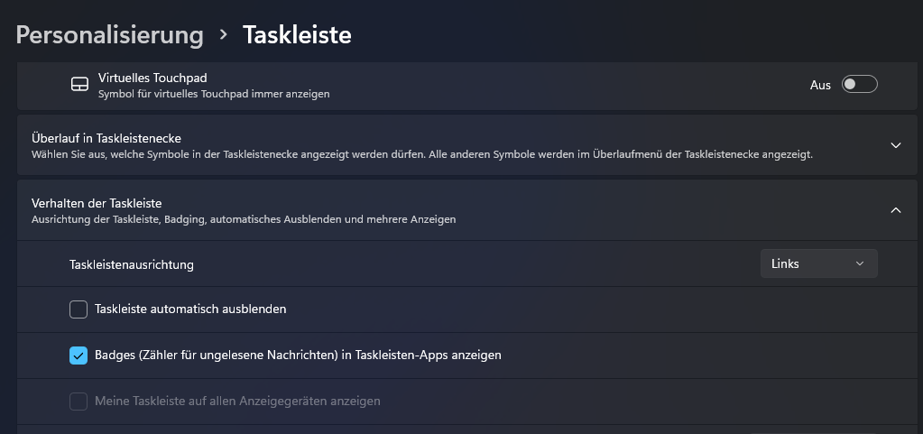The width and height of the screenshot is (923, 434).
Task: Click the virtual touchpad icon
Action: coord(79,84)
